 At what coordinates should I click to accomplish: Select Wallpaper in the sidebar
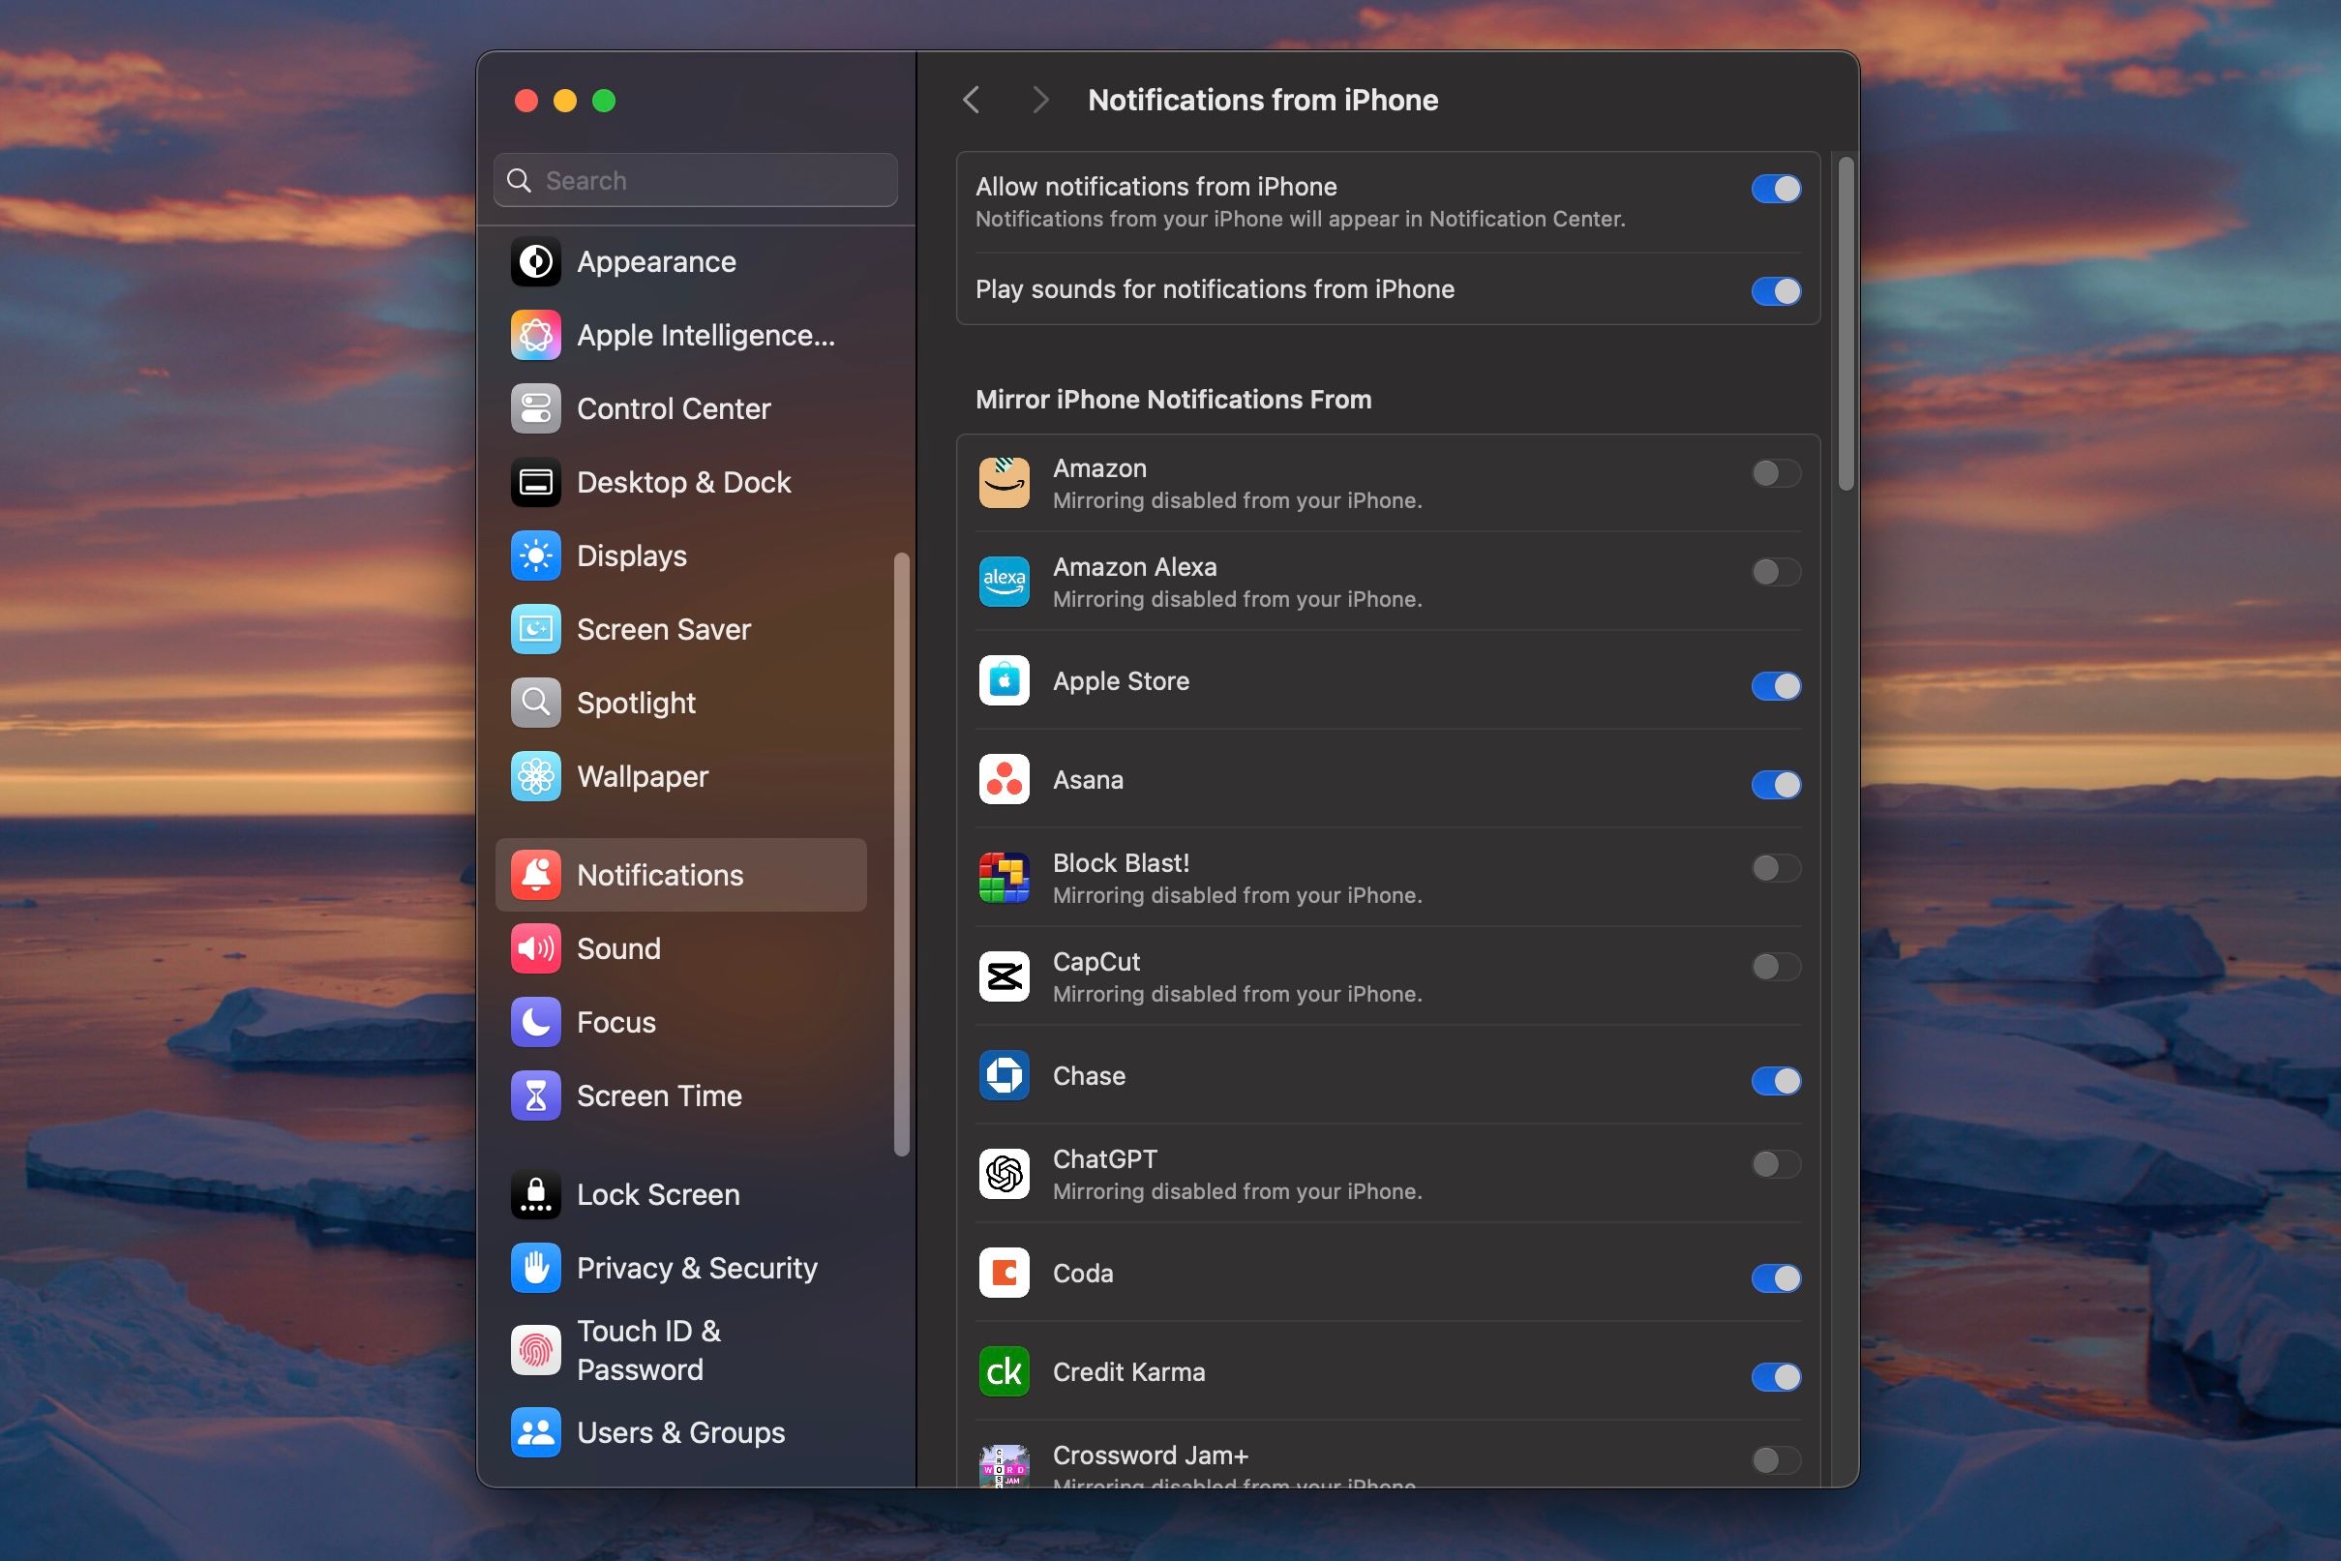tap(680, 777)
